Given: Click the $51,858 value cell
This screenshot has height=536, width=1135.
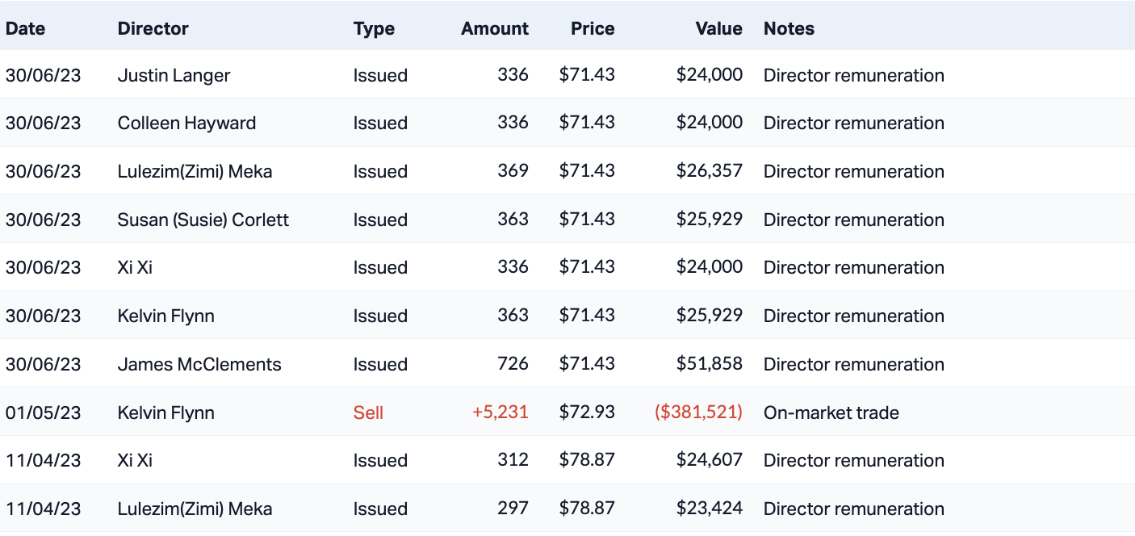Looking at the screenshot, I should pos(709,364).
